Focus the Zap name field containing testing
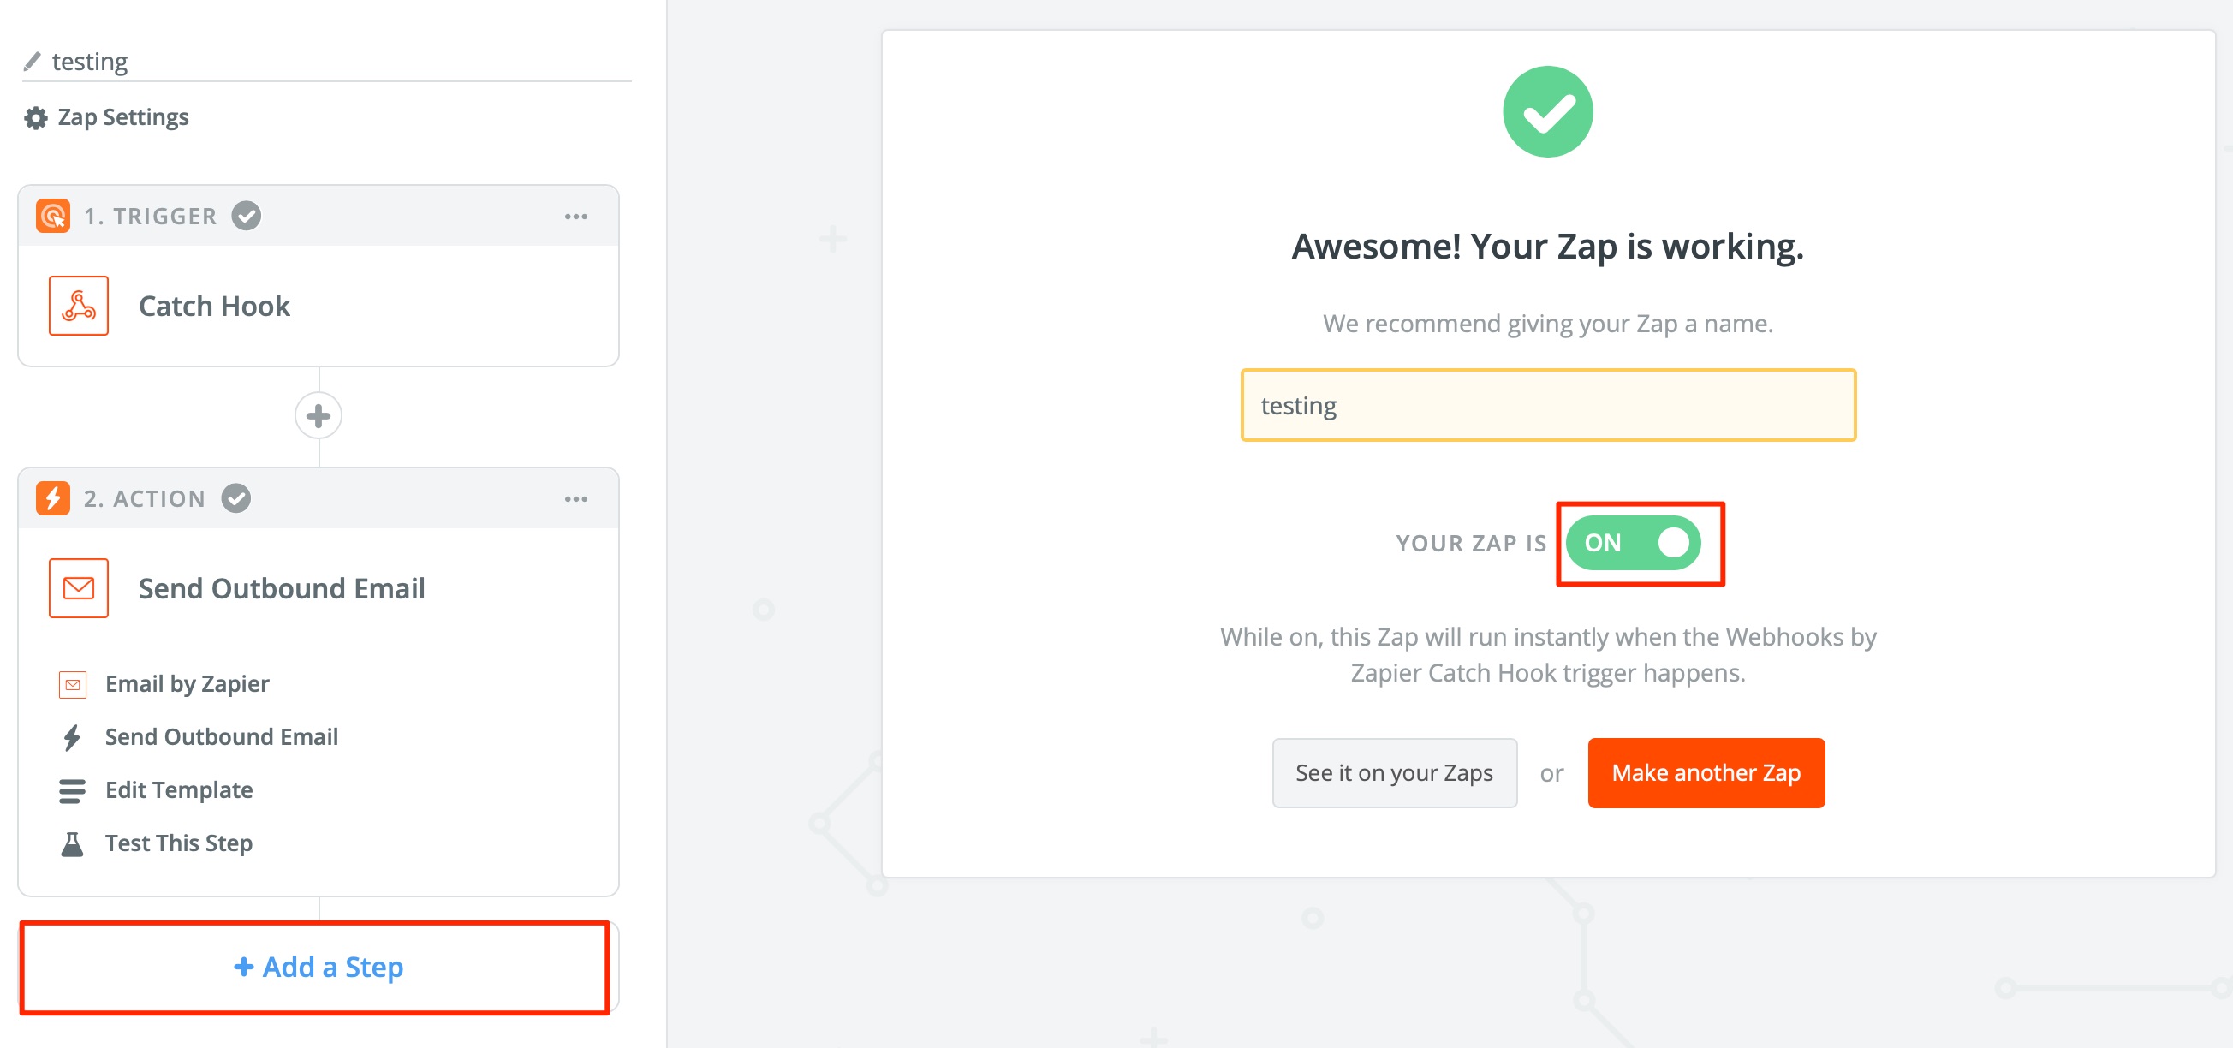 point(1548,406)
